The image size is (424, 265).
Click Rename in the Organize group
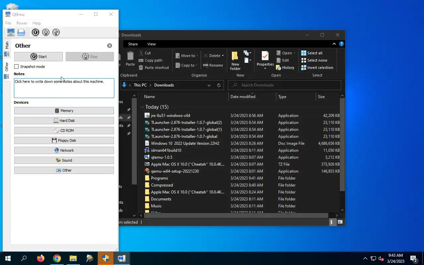pyautogui.click(x=213, y=65)
